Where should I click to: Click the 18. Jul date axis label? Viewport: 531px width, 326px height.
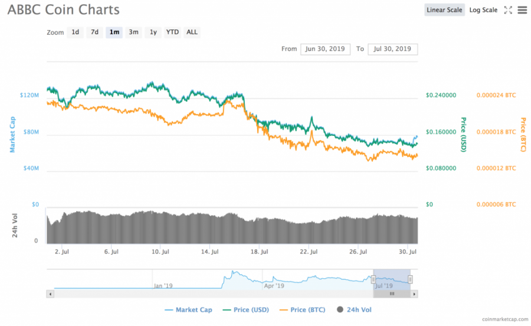(x=259, y=252)
